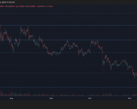Click the "Sep" label on the time axis

(x=51, y=98)
